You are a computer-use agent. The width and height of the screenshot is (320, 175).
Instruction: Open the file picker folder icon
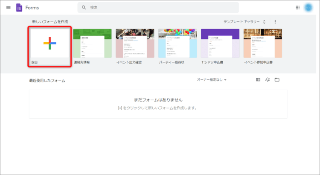[x=277, y=80]
